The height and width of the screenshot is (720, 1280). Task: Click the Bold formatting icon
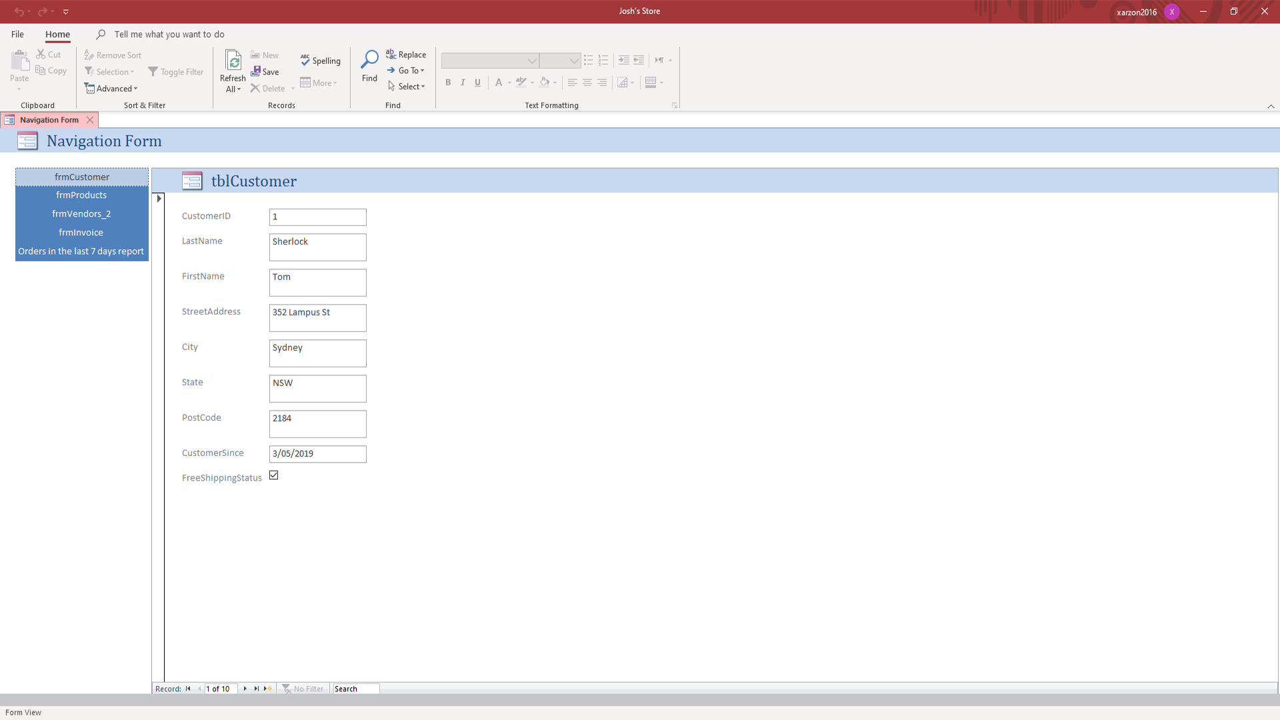click(449, 82)
